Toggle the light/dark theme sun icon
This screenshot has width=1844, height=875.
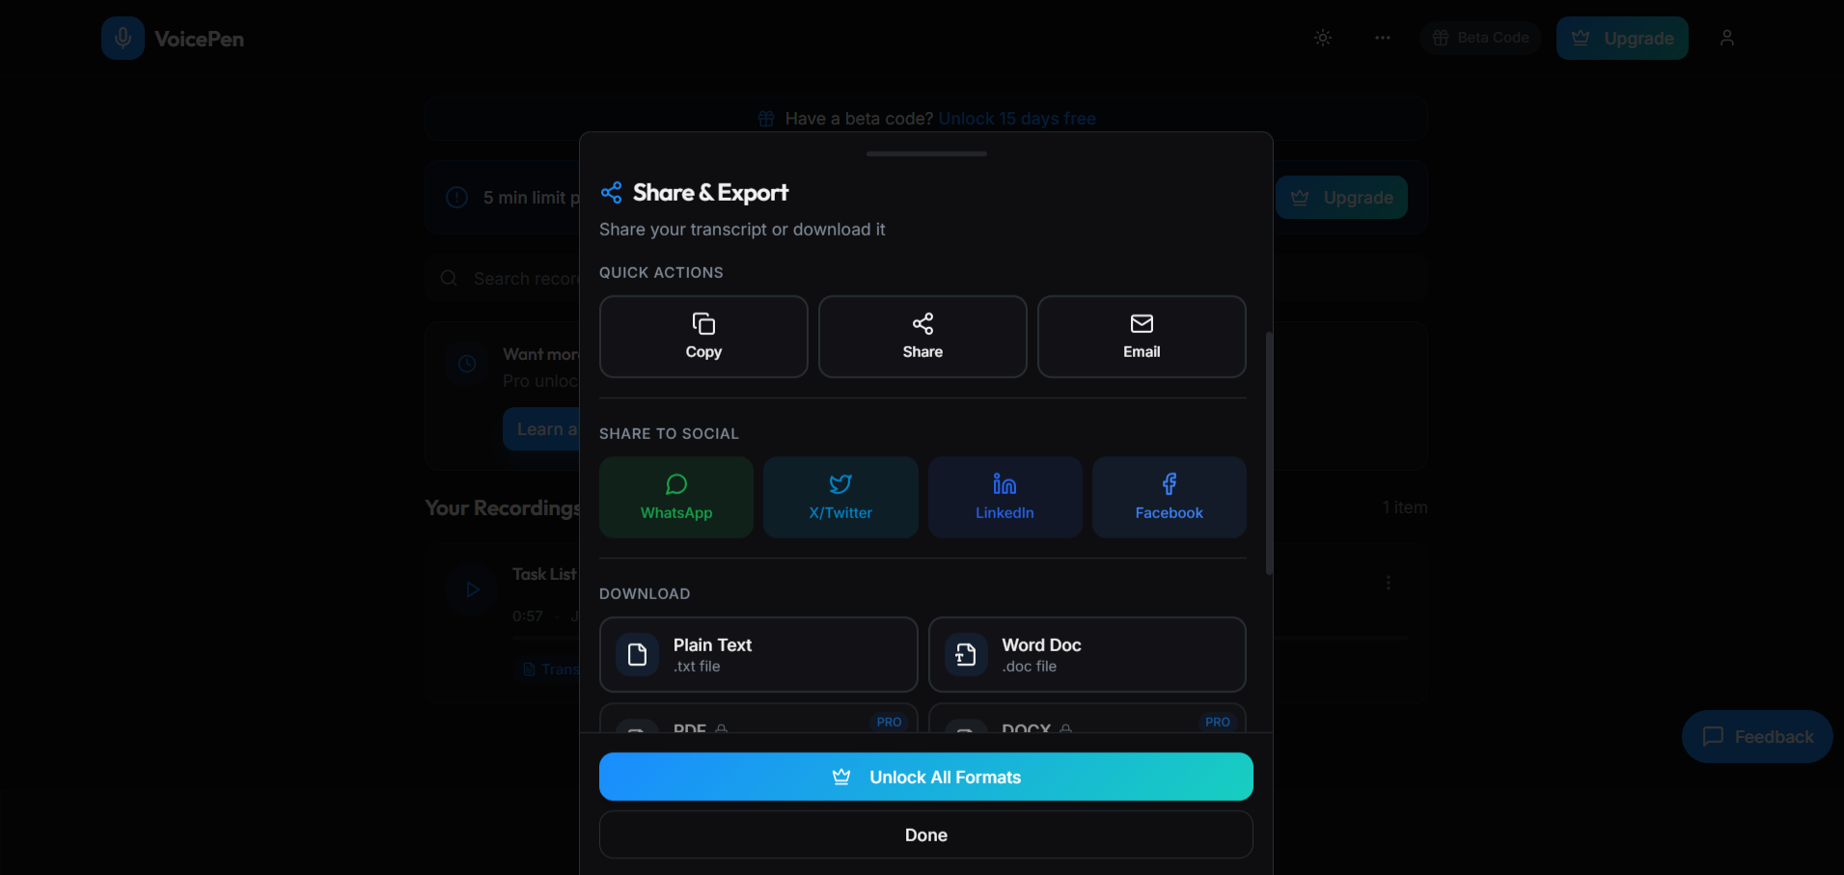point(1323,38)
